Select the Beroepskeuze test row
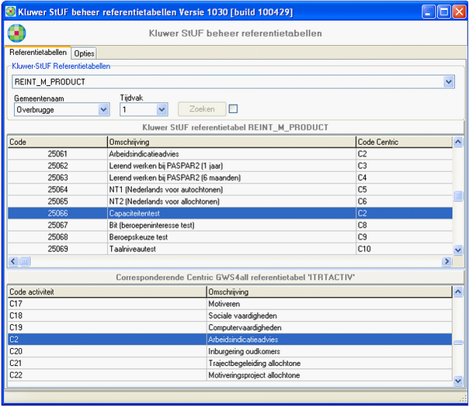469x407 pixels. [x=230, y=237]
